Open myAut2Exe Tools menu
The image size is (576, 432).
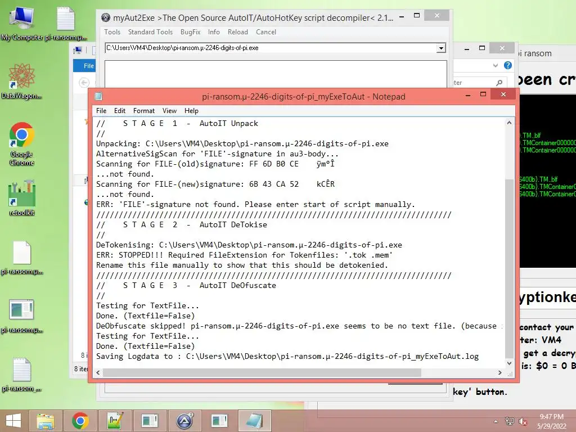click(x=112, y=32)
